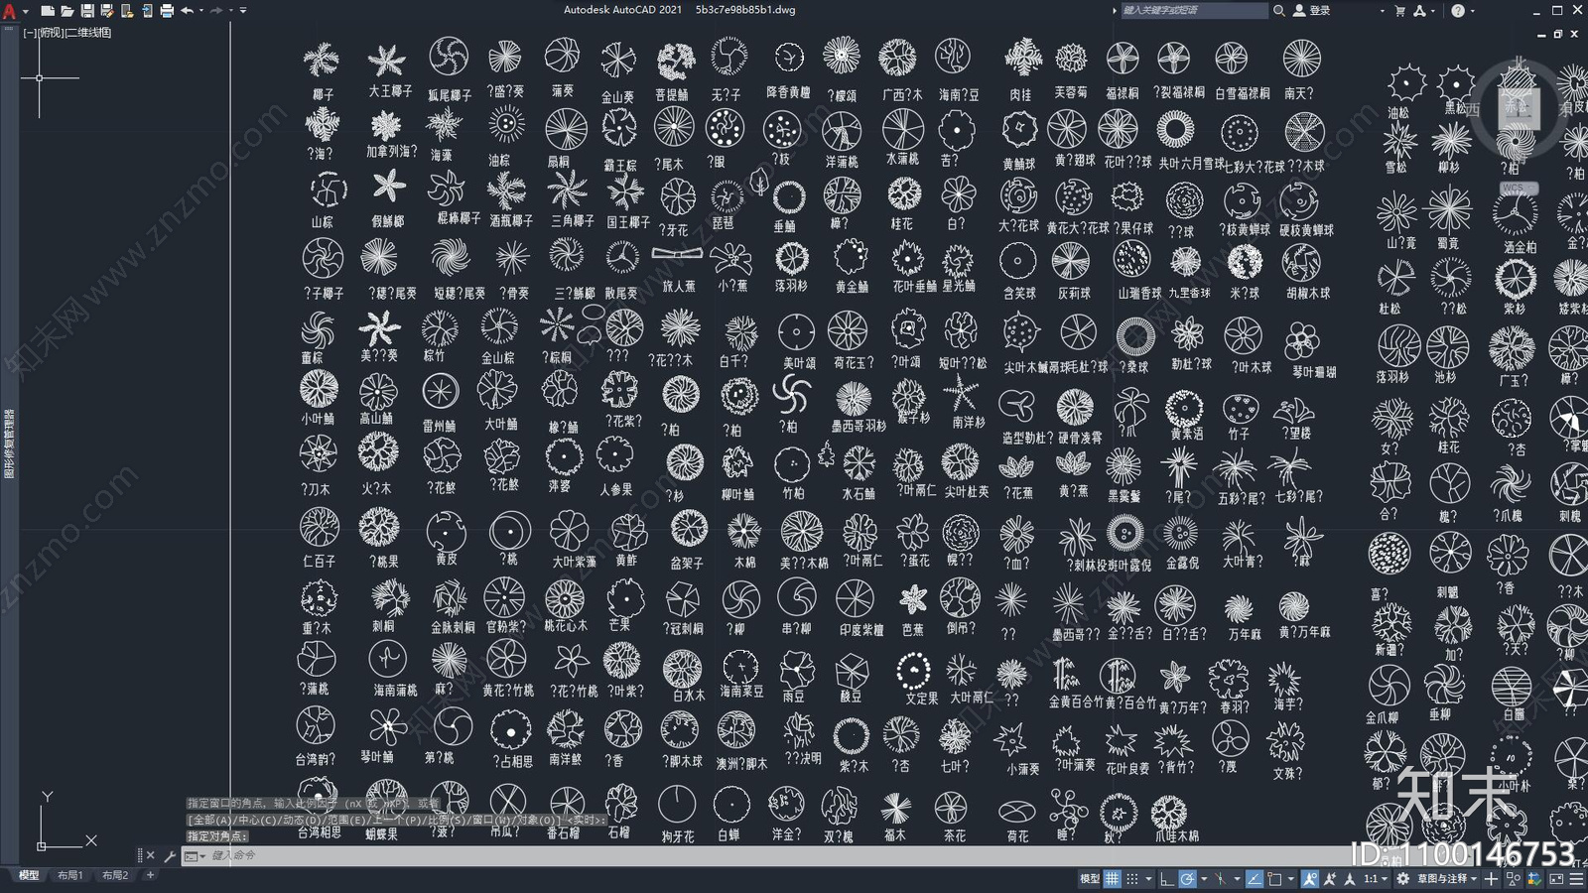The image size is (1588, 893).
Task: Create a new drawing from Quick Access
Action: pyautogui.click(x=47, y=10)
